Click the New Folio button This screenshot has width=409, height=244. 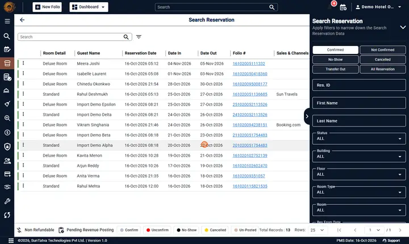coord(47,7)
